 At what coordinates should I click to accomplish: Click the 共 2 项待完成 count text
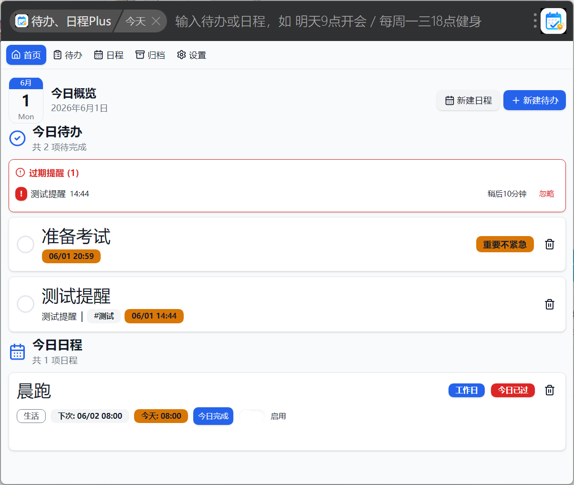coord(60,147)
